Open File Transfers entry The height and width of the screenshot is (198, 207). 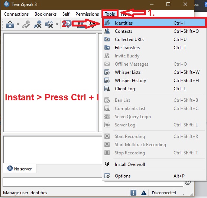[x=154, y=48]
